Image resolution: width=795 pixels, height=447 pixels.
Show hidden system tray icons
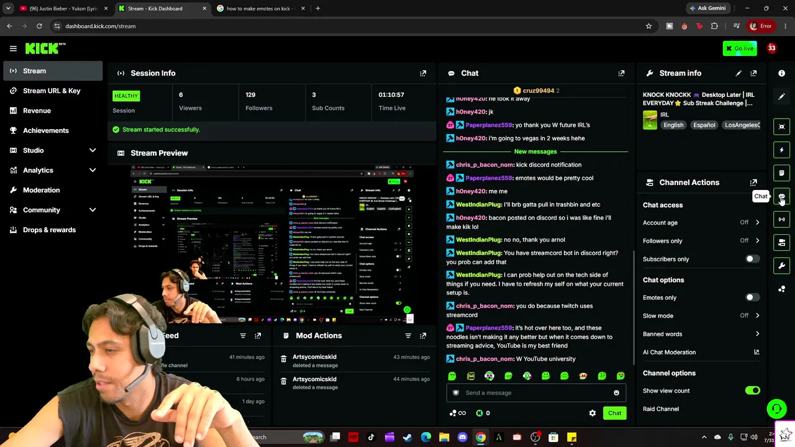click(x=704, y=437)
